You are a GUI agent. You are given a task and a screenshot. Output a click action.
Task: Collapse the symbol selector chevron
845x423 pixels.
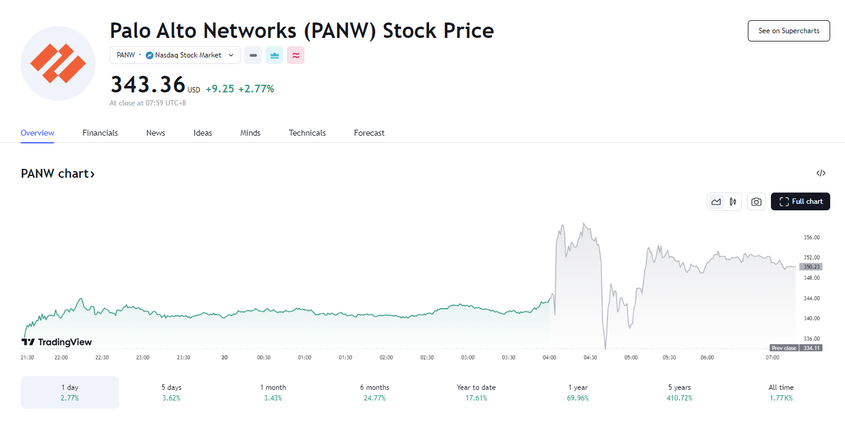coord(231,55)
